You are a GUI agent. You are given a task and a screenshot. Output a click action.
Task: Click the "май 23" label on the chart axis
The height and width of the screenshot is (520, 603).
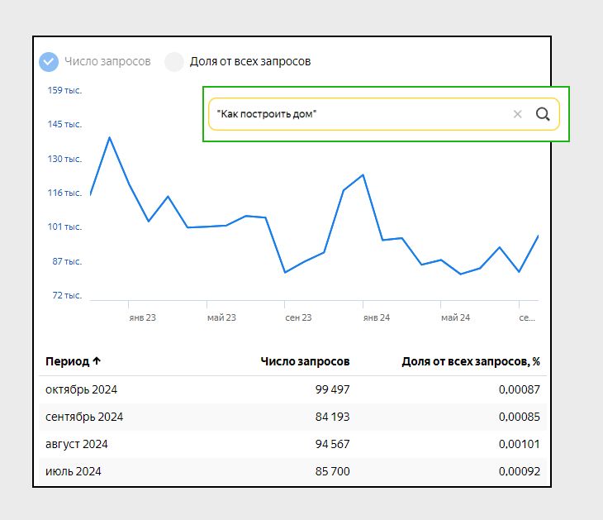point(221,317)
